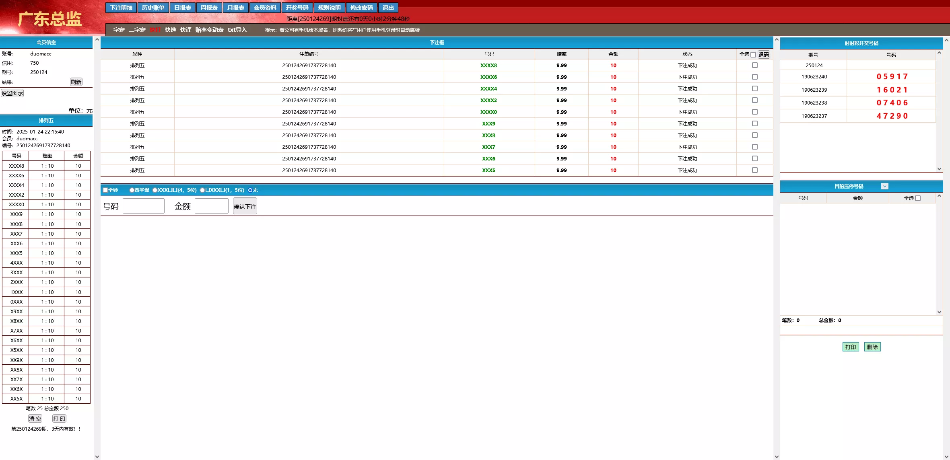
Task: Tick the checkbox for bet XXXX8 row
Action: (x=754, y=65)
